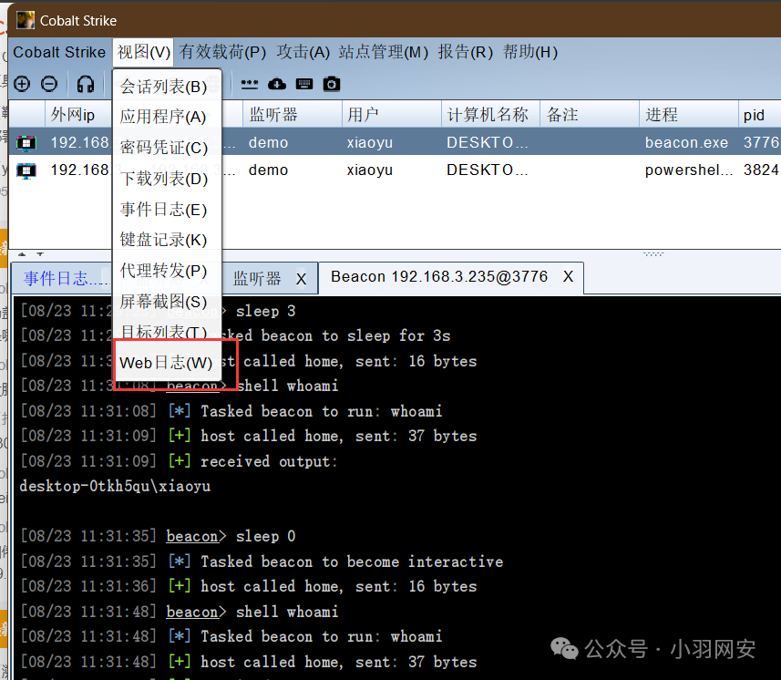Image resolution: width=781 pixels, height=680 pixels.
Task: Open the 报告(R) menu
Action: pyautogui.click(x=465, y=52)
